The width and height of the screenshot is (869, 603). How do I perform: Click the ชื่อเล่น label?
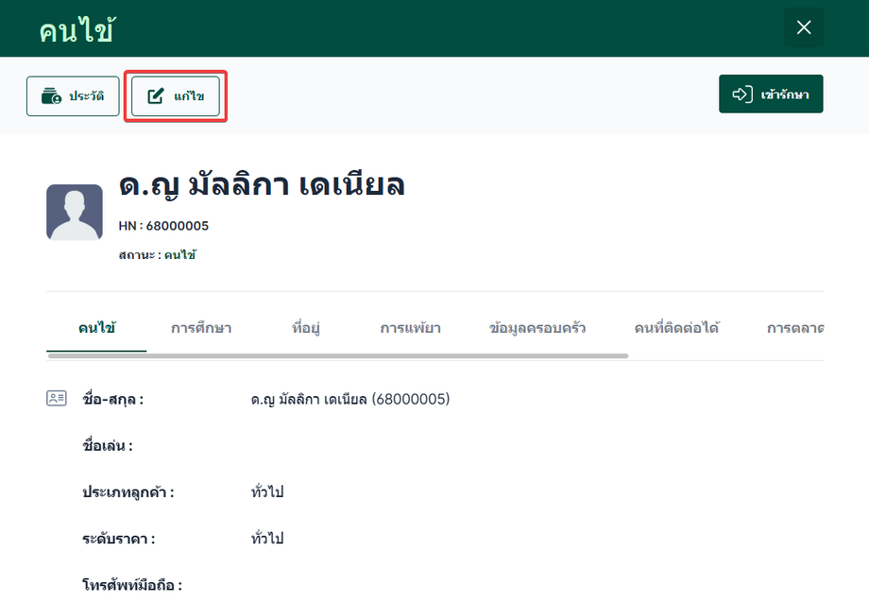tap(108, 445)
